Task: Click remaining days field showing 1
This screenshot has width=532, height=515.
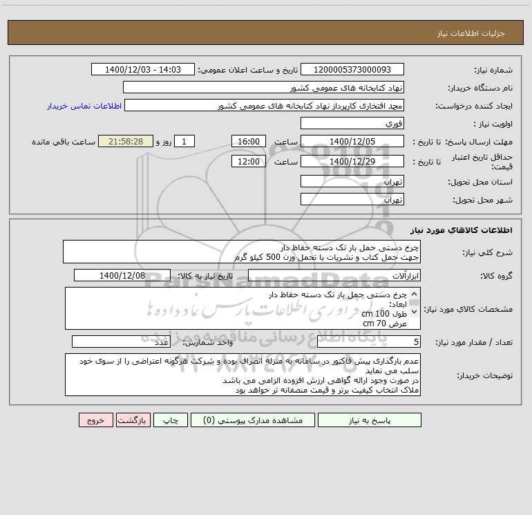Action: pyautogui.click(x=184, y=141)
